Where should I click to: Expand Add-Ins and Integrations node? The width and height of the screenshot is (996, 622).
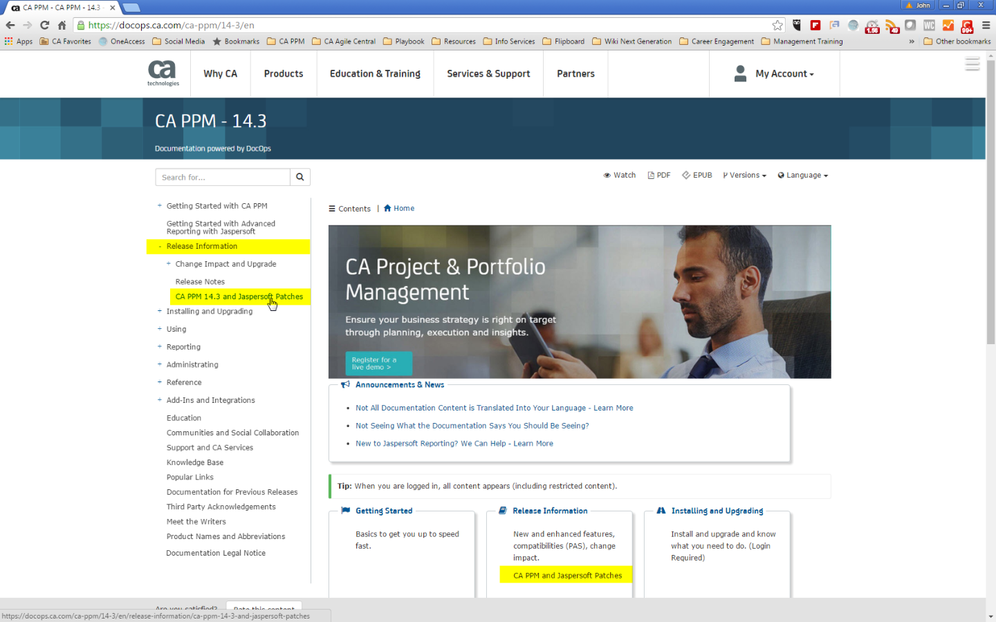(x=160, y=399)
